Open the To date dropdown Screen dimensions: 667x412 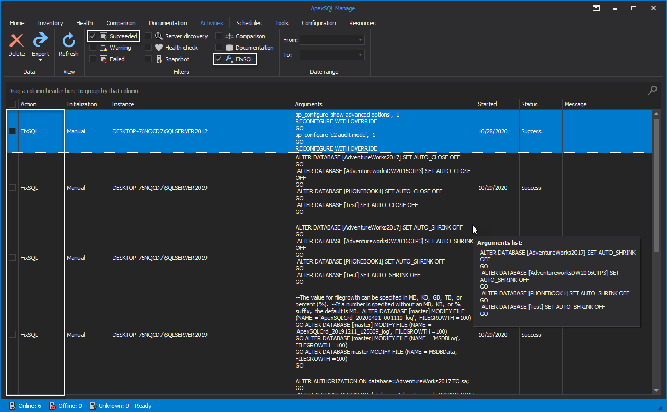[360, 55]
